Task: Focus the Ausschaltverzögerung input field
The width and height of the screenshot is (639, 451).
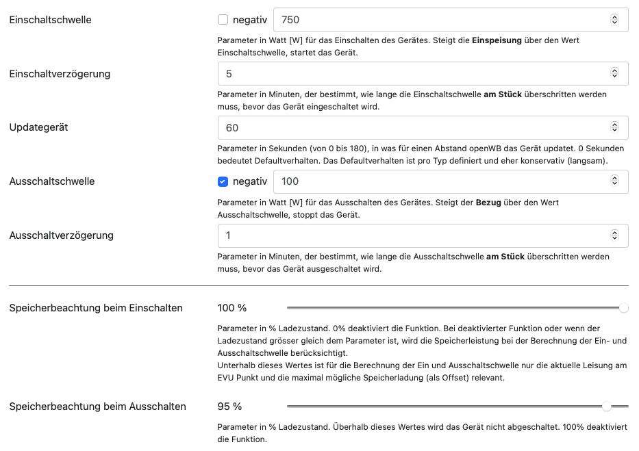Action: click(x=411, y=235)
